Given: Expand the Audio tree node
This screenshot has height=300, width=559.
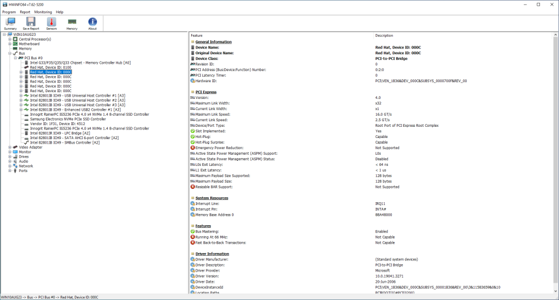Looking at the screenshot, I should click(10, 161).
